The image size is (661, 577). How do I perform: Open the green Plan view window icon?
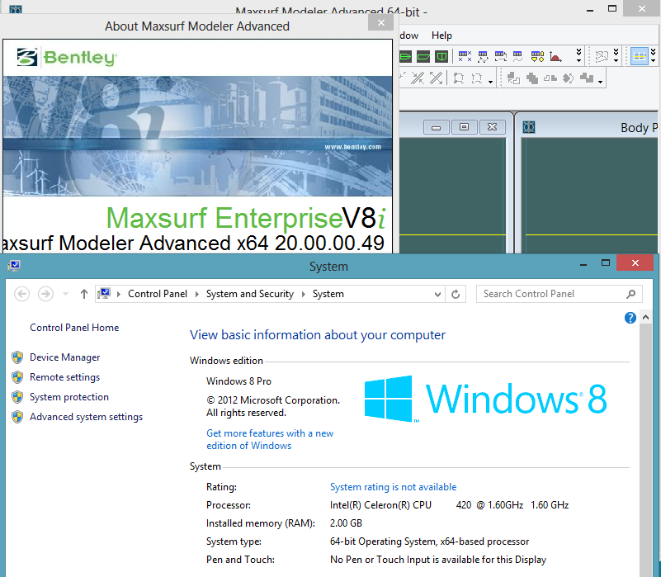pyautogui.click(x=405, y=56)
